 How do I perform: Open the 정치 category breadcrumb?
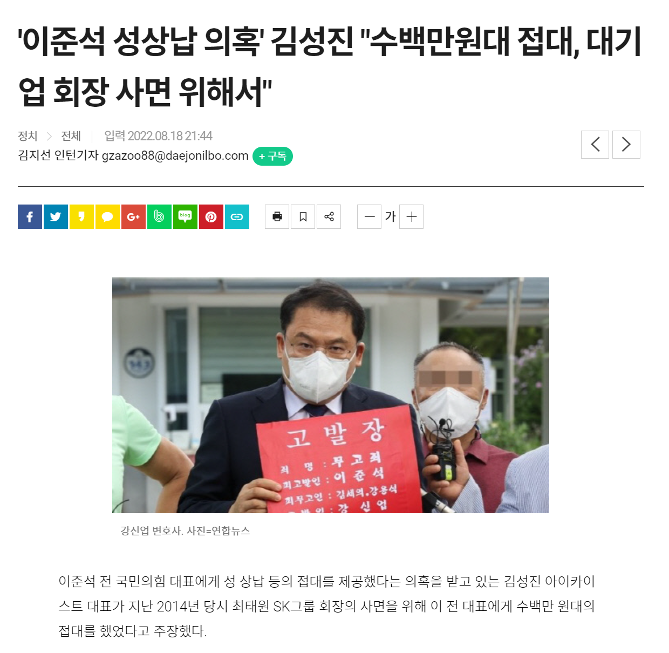coord(28,136)
